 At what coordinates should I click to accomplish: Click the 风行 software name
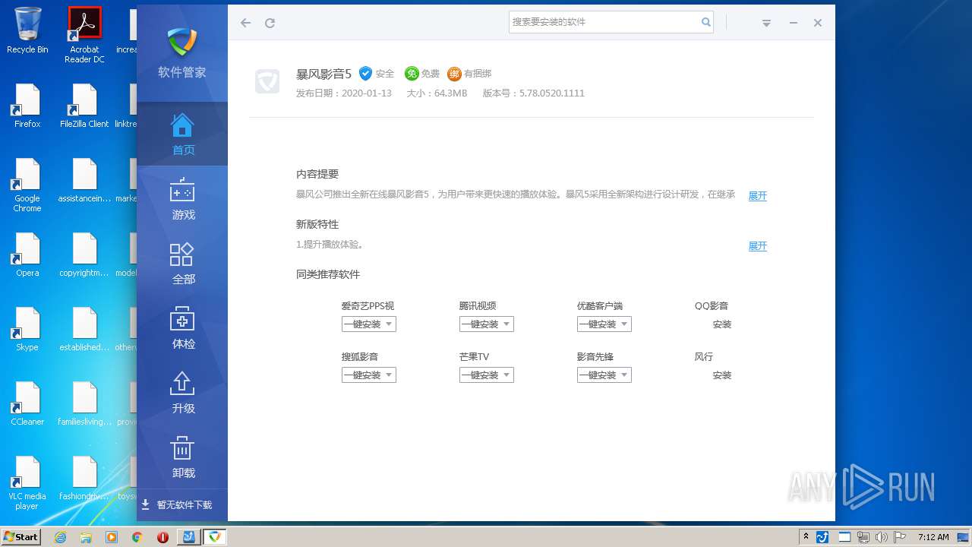(x=704, y=357)
